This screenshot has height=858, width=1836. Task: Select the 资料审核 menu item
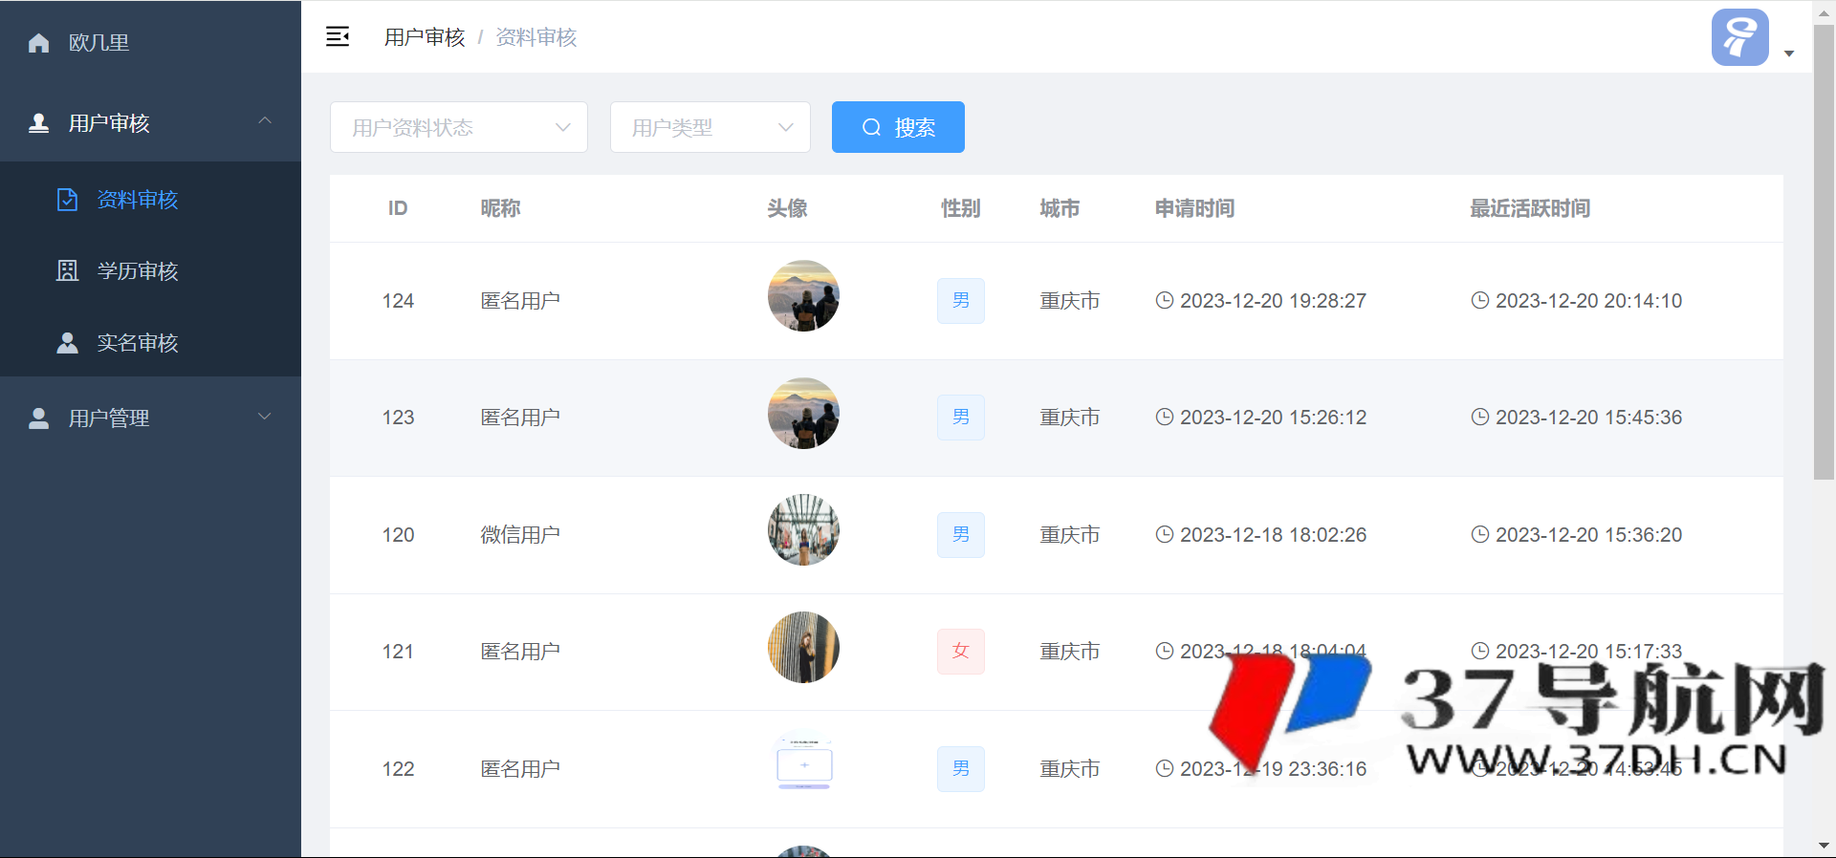tap(150, 200)
